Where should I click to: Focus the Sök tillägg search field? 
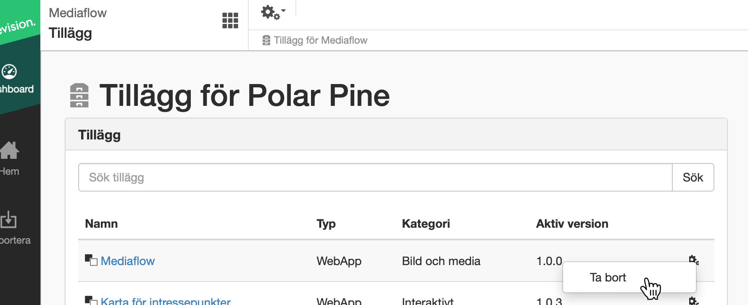(x=375, y=177)
